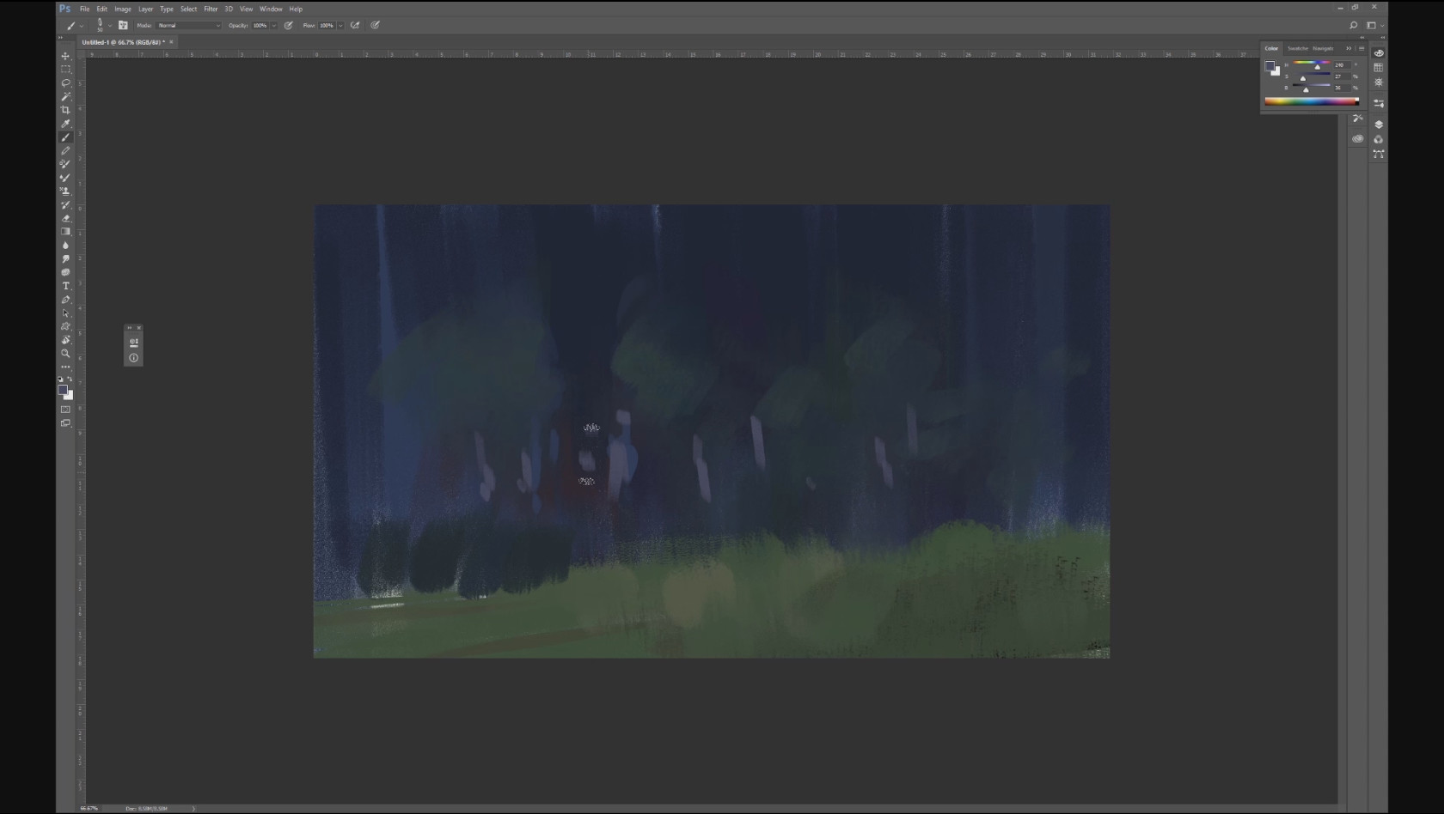Choose the Eyedropper tool

tap(65, 124)
